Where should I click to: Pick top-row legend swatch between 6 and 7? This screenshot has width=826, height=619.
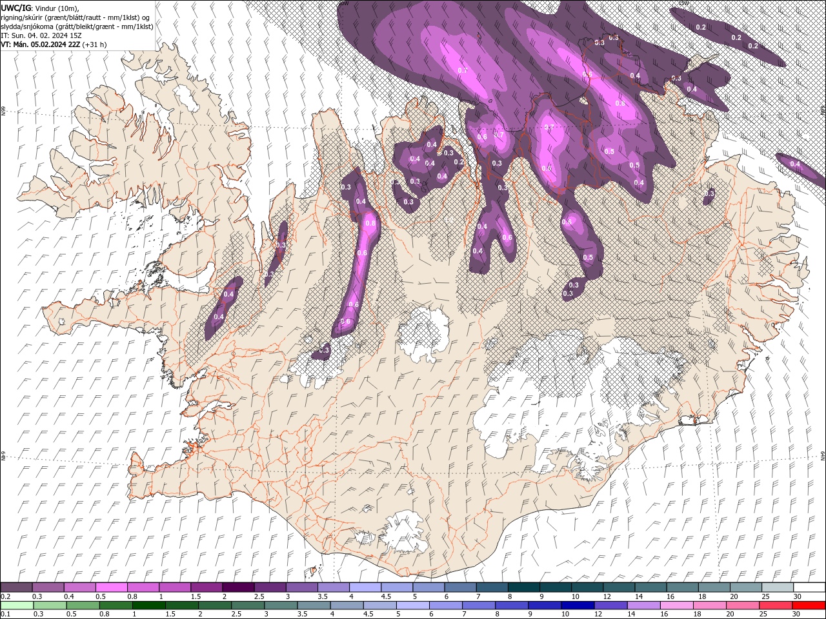(x=460, y=587)
